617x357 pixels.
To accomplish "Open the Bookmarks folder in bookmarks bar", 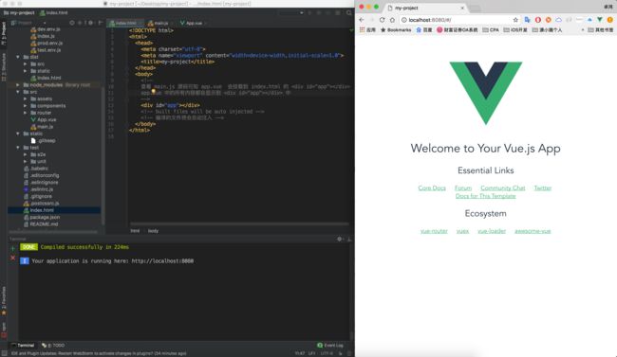I will pyautogui.click(x=396, y=30).
